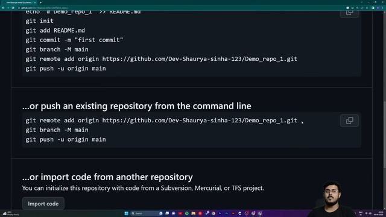Image resolution: width=386 pixels, height=217 pixels.
Task: Open the weather widget in taskbar
Action: [x=10, y=213]
